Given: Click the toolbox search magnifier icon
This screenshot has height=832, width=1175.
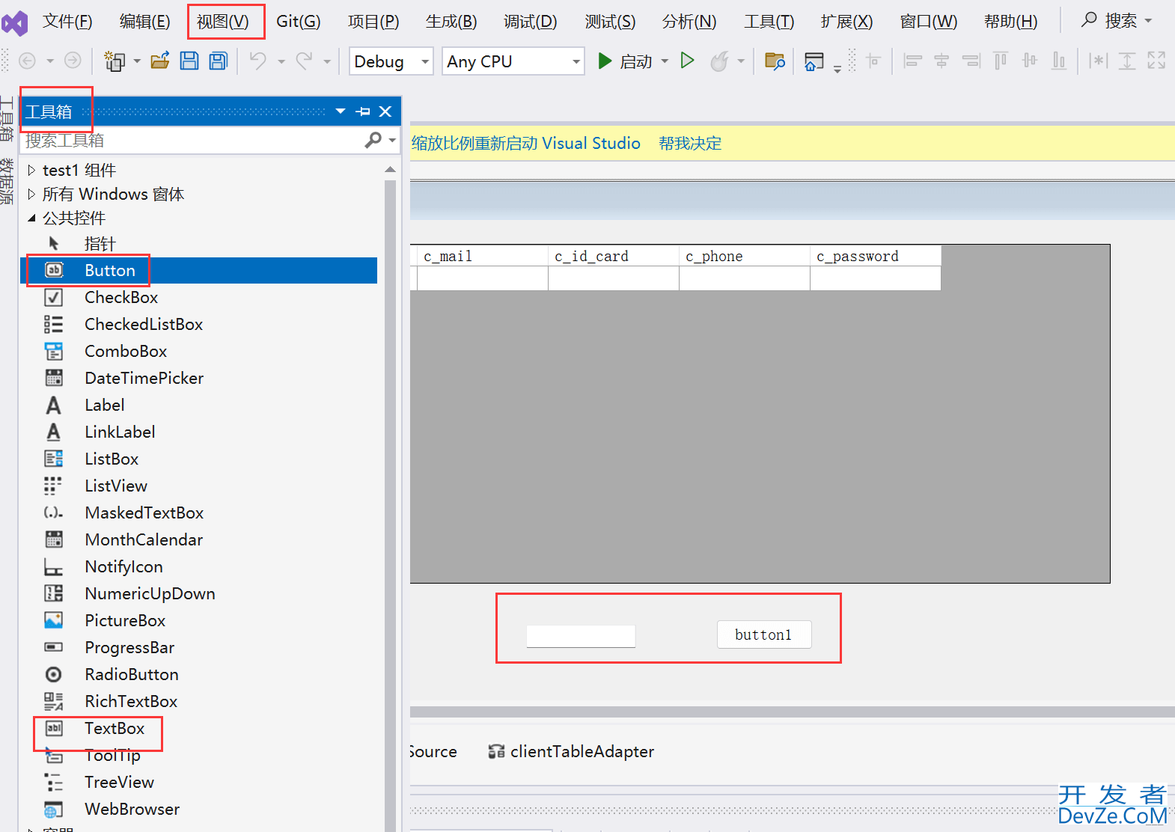Looking at the screenshot, I should 373,140.
